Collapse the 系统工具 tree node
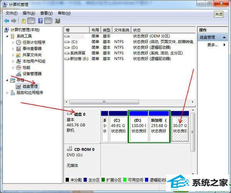231x193 pixels. pos(7,36)
